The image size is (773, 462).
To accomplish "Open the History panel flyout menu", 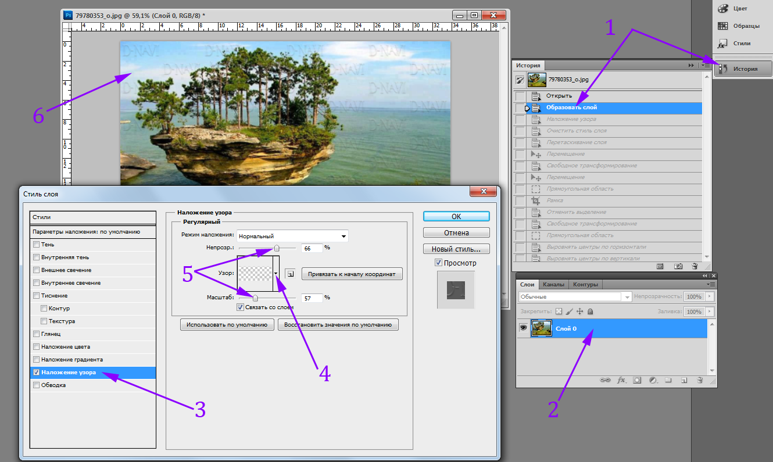I will pos(706,66).
